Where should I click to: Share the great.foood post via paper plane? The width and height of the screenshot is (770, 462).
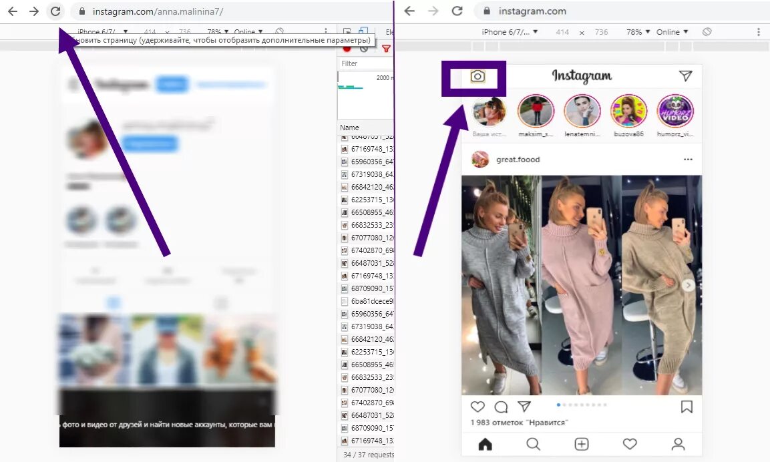pyautogui.click(x=524, y=407)
